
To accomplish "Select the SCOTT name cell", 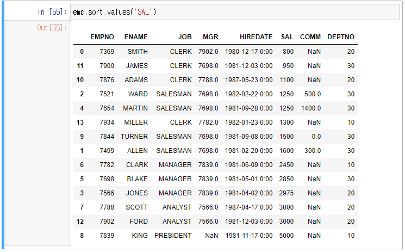I will coord(136,207).
